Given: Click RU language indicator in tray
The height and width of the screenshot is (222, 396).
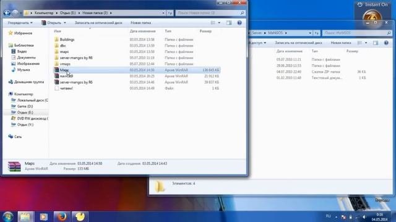Looking at the screenshot, I should [x=329, y=216].
